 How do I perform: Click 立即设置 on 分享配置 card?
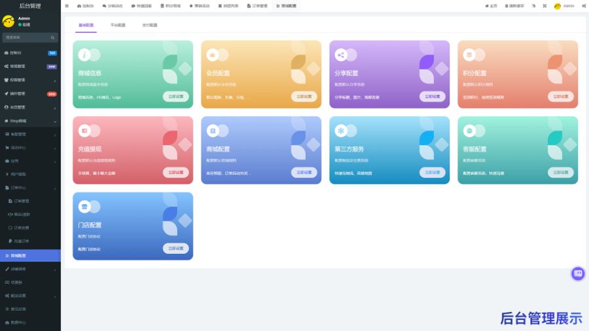point(433,97)
